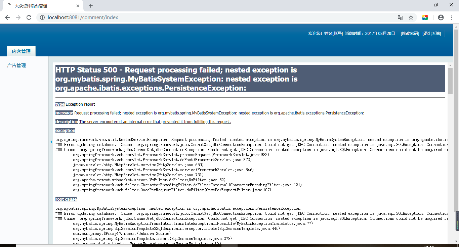
Task: Click the address bar URL localhost:8081/comment/index
Action: pyautogui.click(x=83, y=17)
